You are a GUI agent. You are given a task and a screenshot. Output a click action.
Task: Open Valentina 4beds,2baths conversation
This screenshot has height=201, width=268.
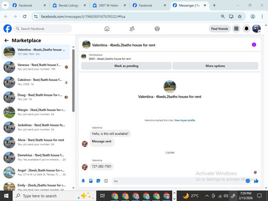[35, 52]
